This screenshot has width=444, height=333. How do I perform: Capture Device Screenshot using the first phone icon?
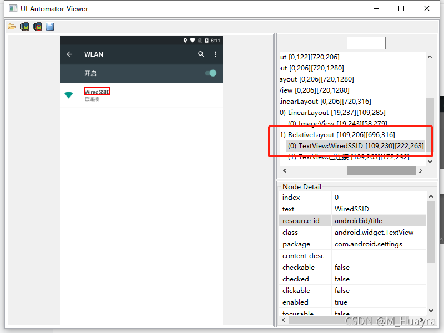pos(24,27)
